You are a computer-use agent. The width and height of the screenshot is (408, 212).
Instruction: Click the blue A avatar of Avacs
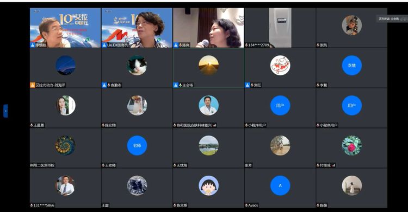click(x=280, y=185)
